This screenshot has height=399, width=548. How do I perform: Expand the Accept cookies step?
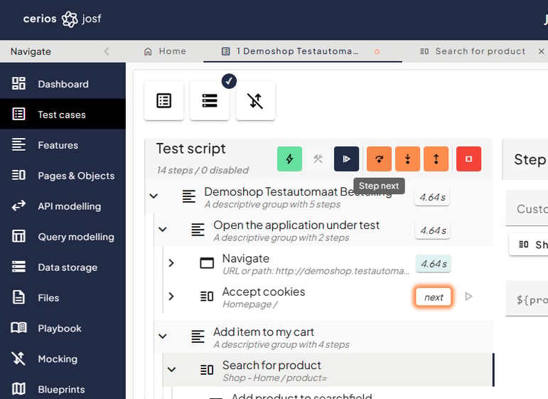[171, 297]
